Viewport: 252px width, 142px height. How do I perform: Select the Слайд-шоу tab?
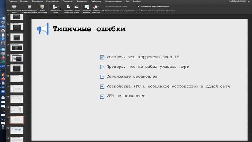(96, 1)
